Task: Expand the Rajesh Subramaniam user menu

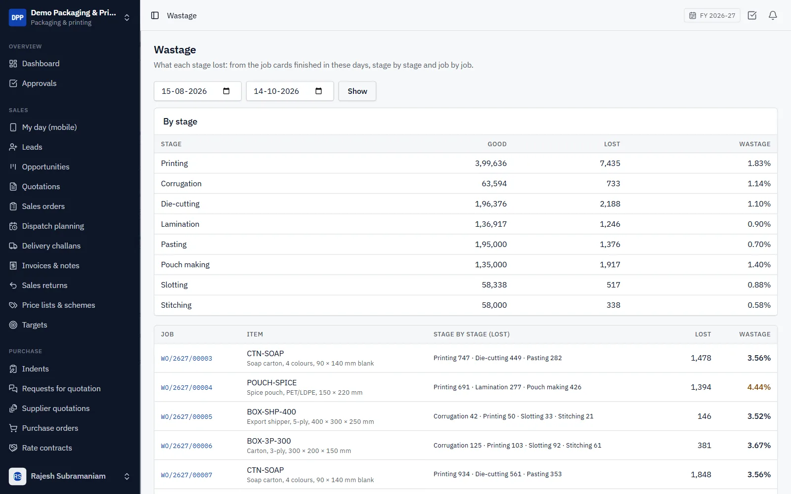Action: (70, 476)
